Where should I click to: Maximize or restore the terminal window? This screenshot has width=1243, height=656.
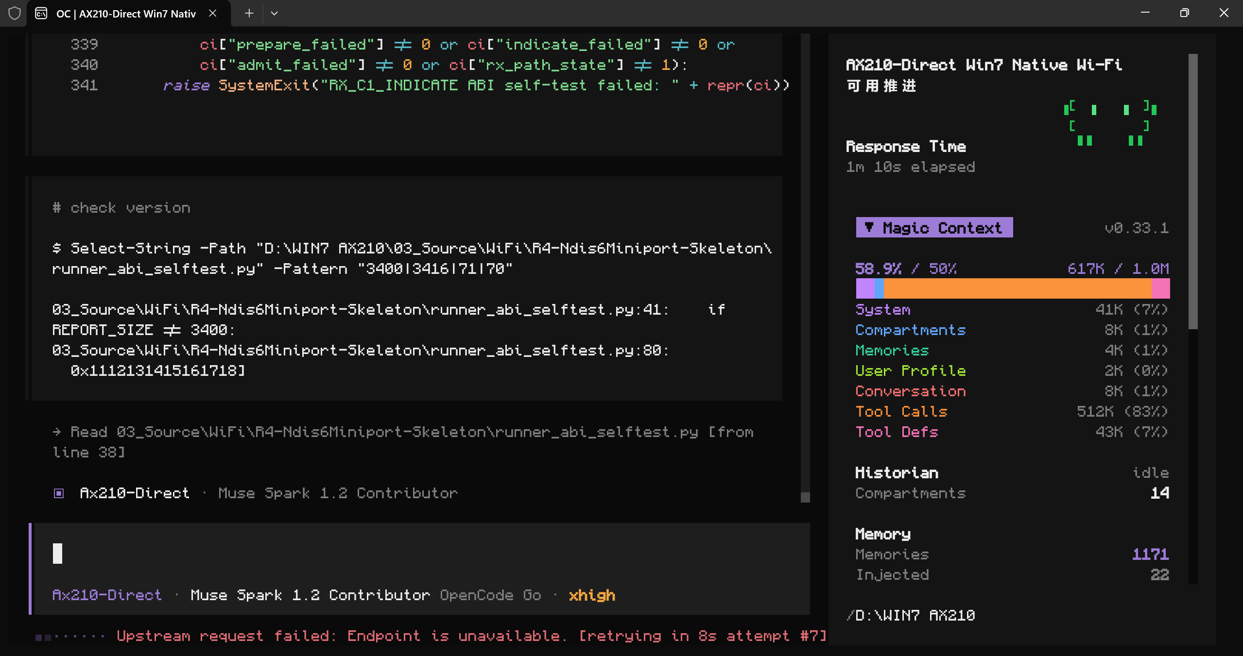(1184, 13)
